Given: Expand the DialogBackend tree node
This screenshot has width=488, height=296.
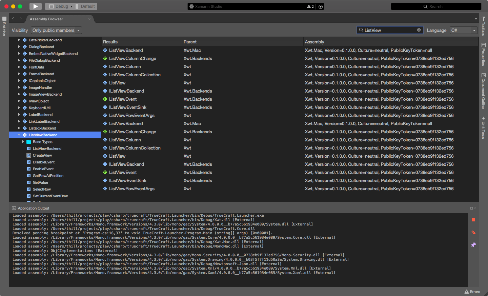Looking at the screenshot, I should pyautogui.click(x=19, y=47).
